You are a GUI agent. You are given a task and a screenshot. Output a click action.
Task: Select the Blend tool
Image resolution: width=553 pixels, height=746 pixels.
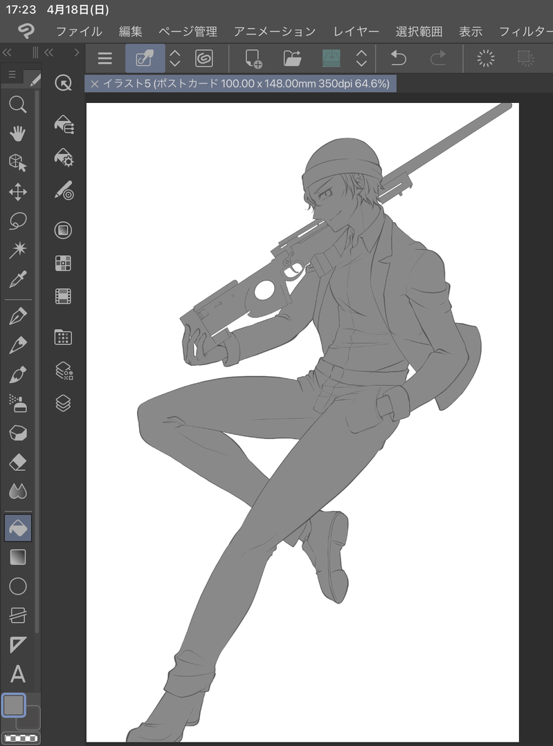click(x=17, y=491)
